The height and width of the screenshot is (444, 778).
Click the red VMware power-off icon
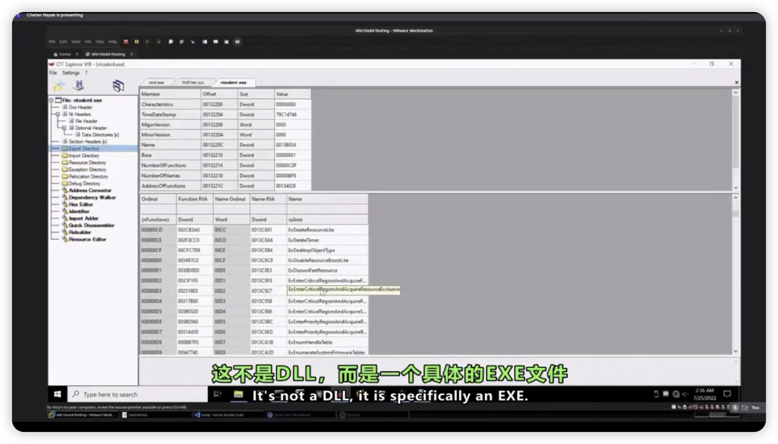(x=126, y=42)
